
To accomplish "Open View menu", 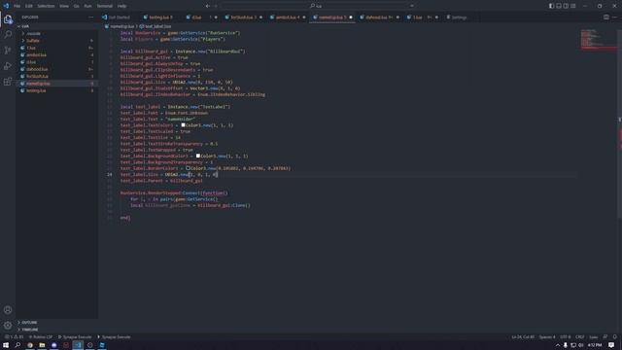I will (64, 6).
